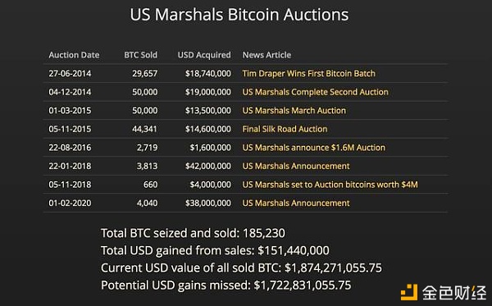Image resolution: width=492 pixels, height=306 pixels.
Task: Click the US Marshals March Auction link
Action: (294, 111)
